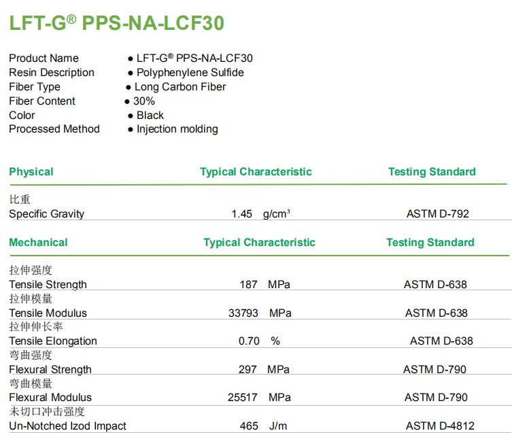Image resolution: width=512 pixels, height=433 pixels.
Task: Click the 'Mechanical' section heading
Action: click(38, 242)
